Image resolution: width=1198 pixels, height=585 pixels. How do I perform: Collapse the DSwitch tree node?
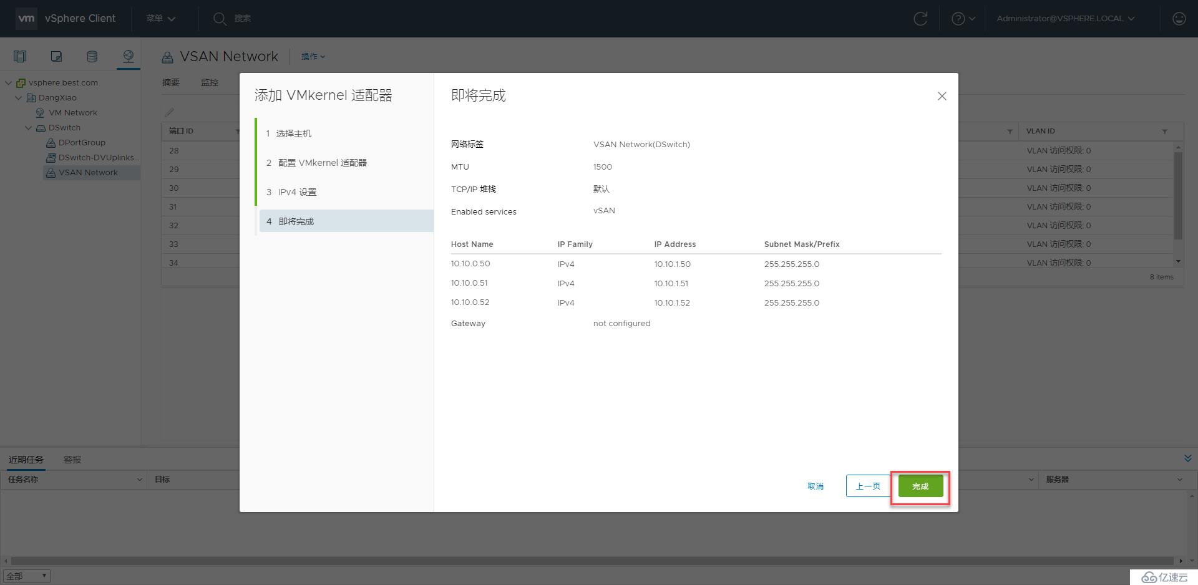(29, 128)
